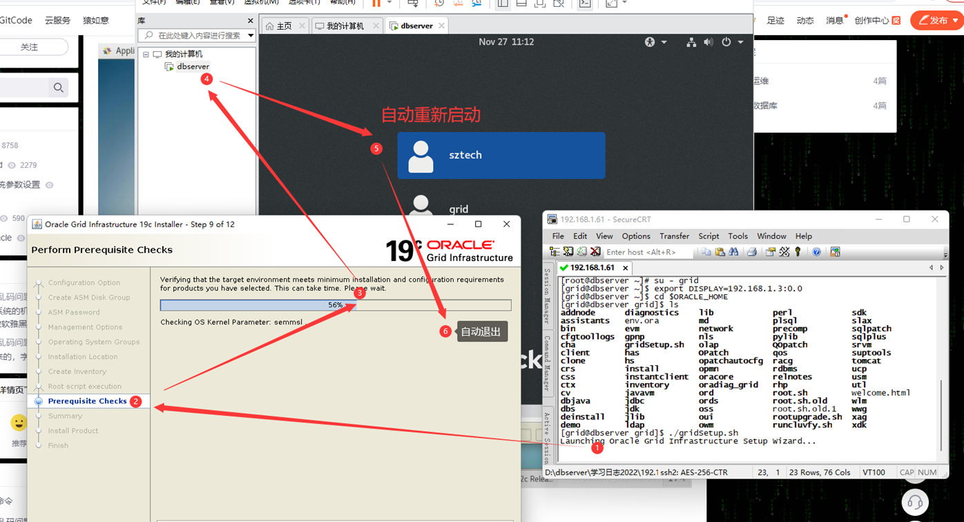Select the sztech user login
The height and width of the screenshot is (522, 964).
[x=501, y=155]
